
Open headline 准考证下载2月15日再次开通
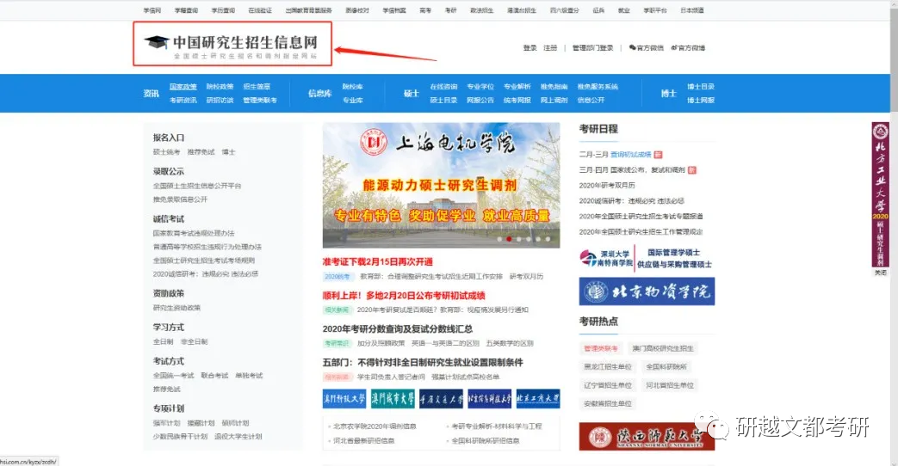point(377,262)
